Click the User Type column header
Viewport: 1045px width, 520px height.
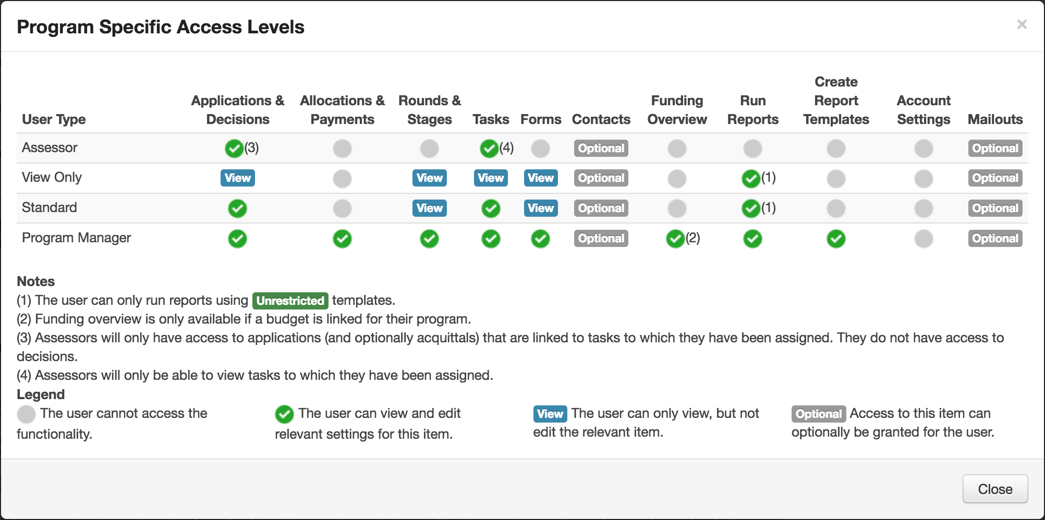[54, 119]
